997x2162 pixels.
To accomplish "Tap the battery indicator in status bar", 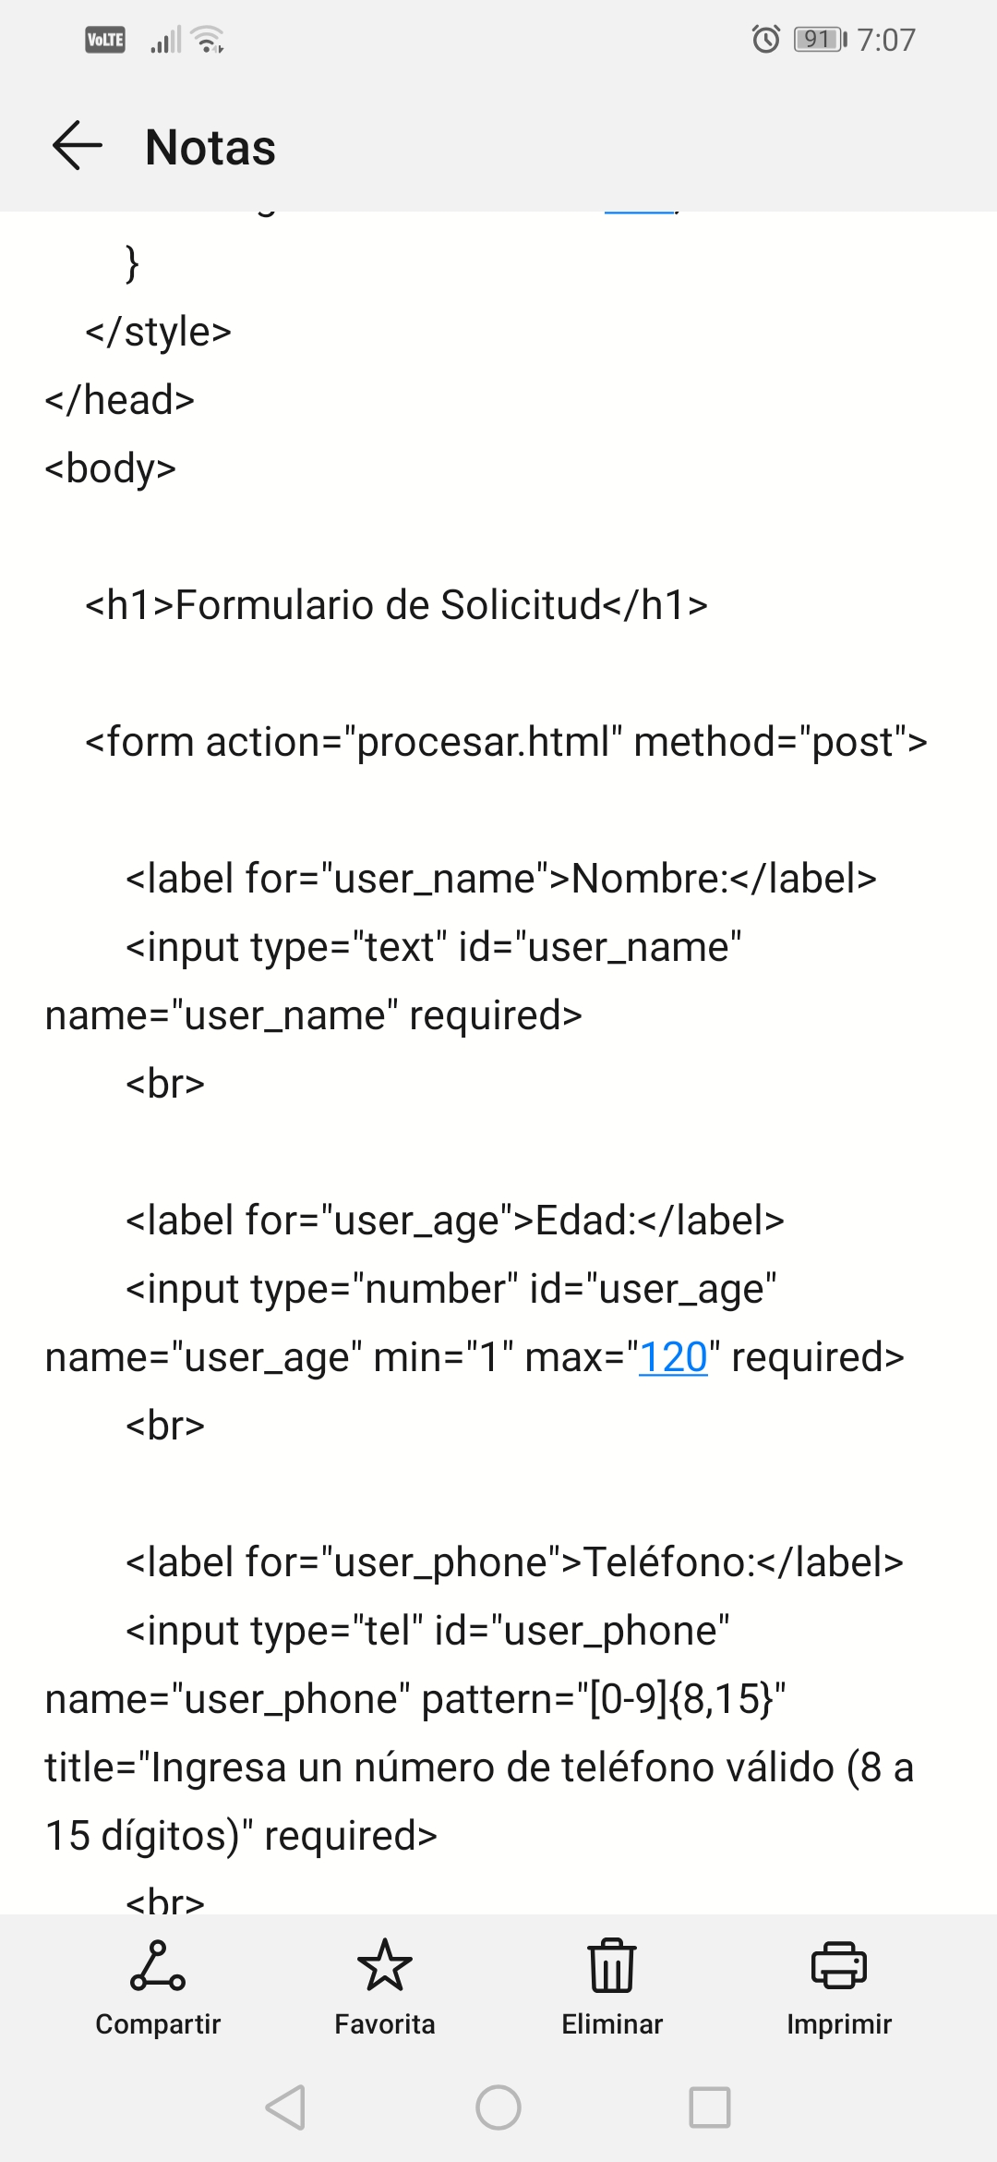I will (x=820, y=40).
